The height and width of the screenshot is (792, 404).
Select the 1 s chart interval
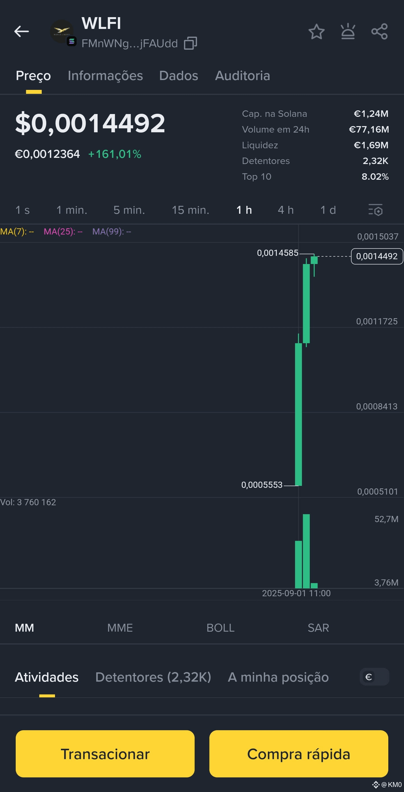point(22,210)
